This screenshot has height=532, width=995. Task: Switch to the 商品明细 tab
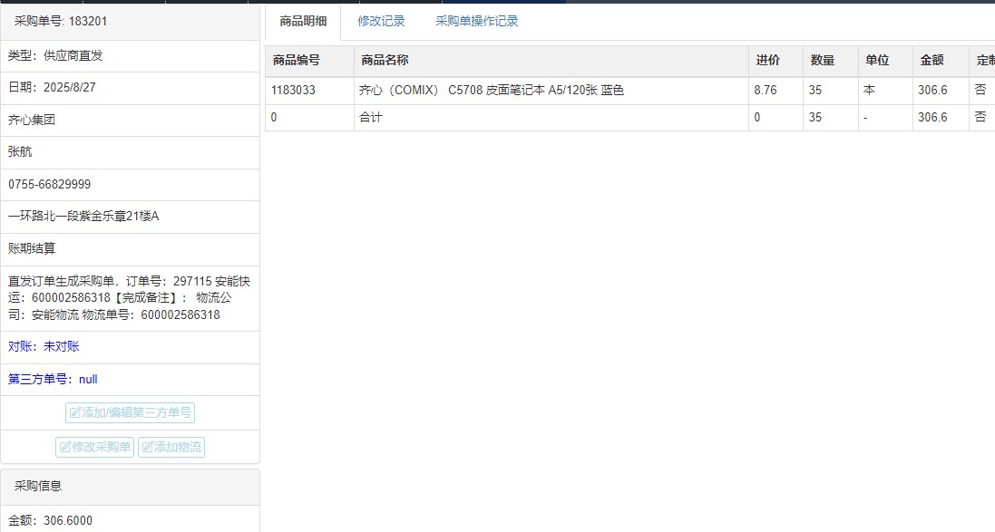(303, 22)
